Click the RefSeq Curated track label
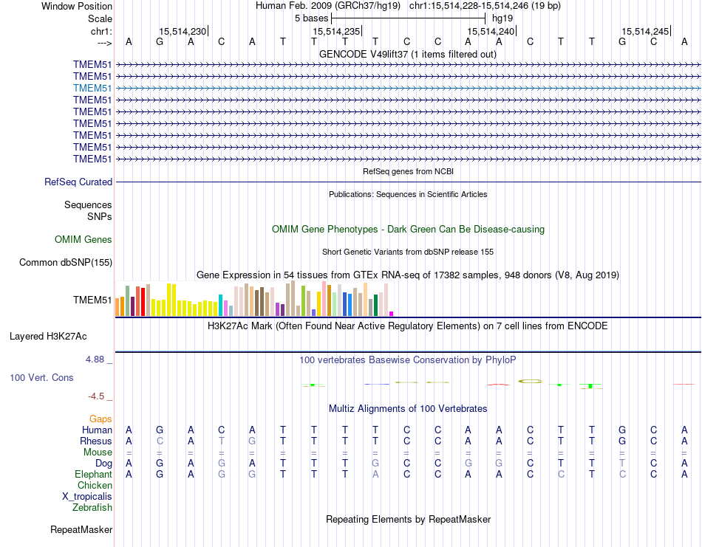 point(78,182)
